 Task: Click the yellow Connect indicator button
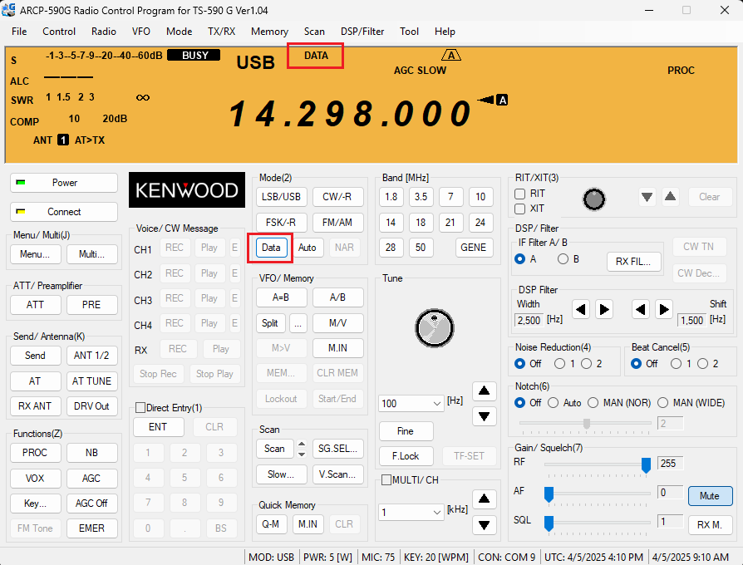click(x=64, y=212)
